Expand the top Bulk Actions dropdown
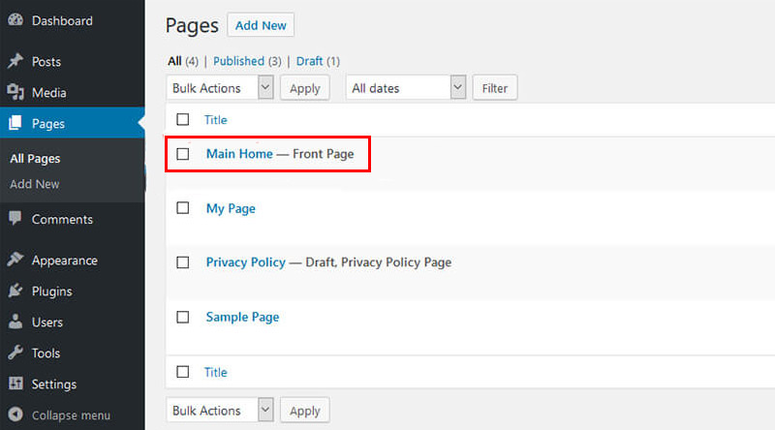This screenshot has width=775, height=430. pyautogui.click(x=220, y=88)
